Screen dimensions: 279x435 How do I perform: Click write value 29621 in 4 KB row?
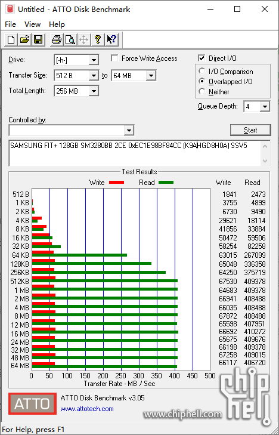pos(228,221)
